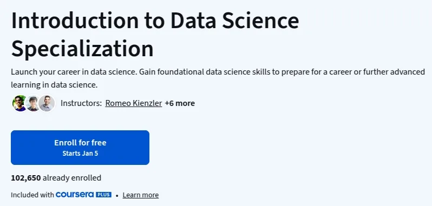Screen dimensions: 432x206
Task: Click the middle instructor avatar photo
Action: pyautogui.click(x=33, y=103)
